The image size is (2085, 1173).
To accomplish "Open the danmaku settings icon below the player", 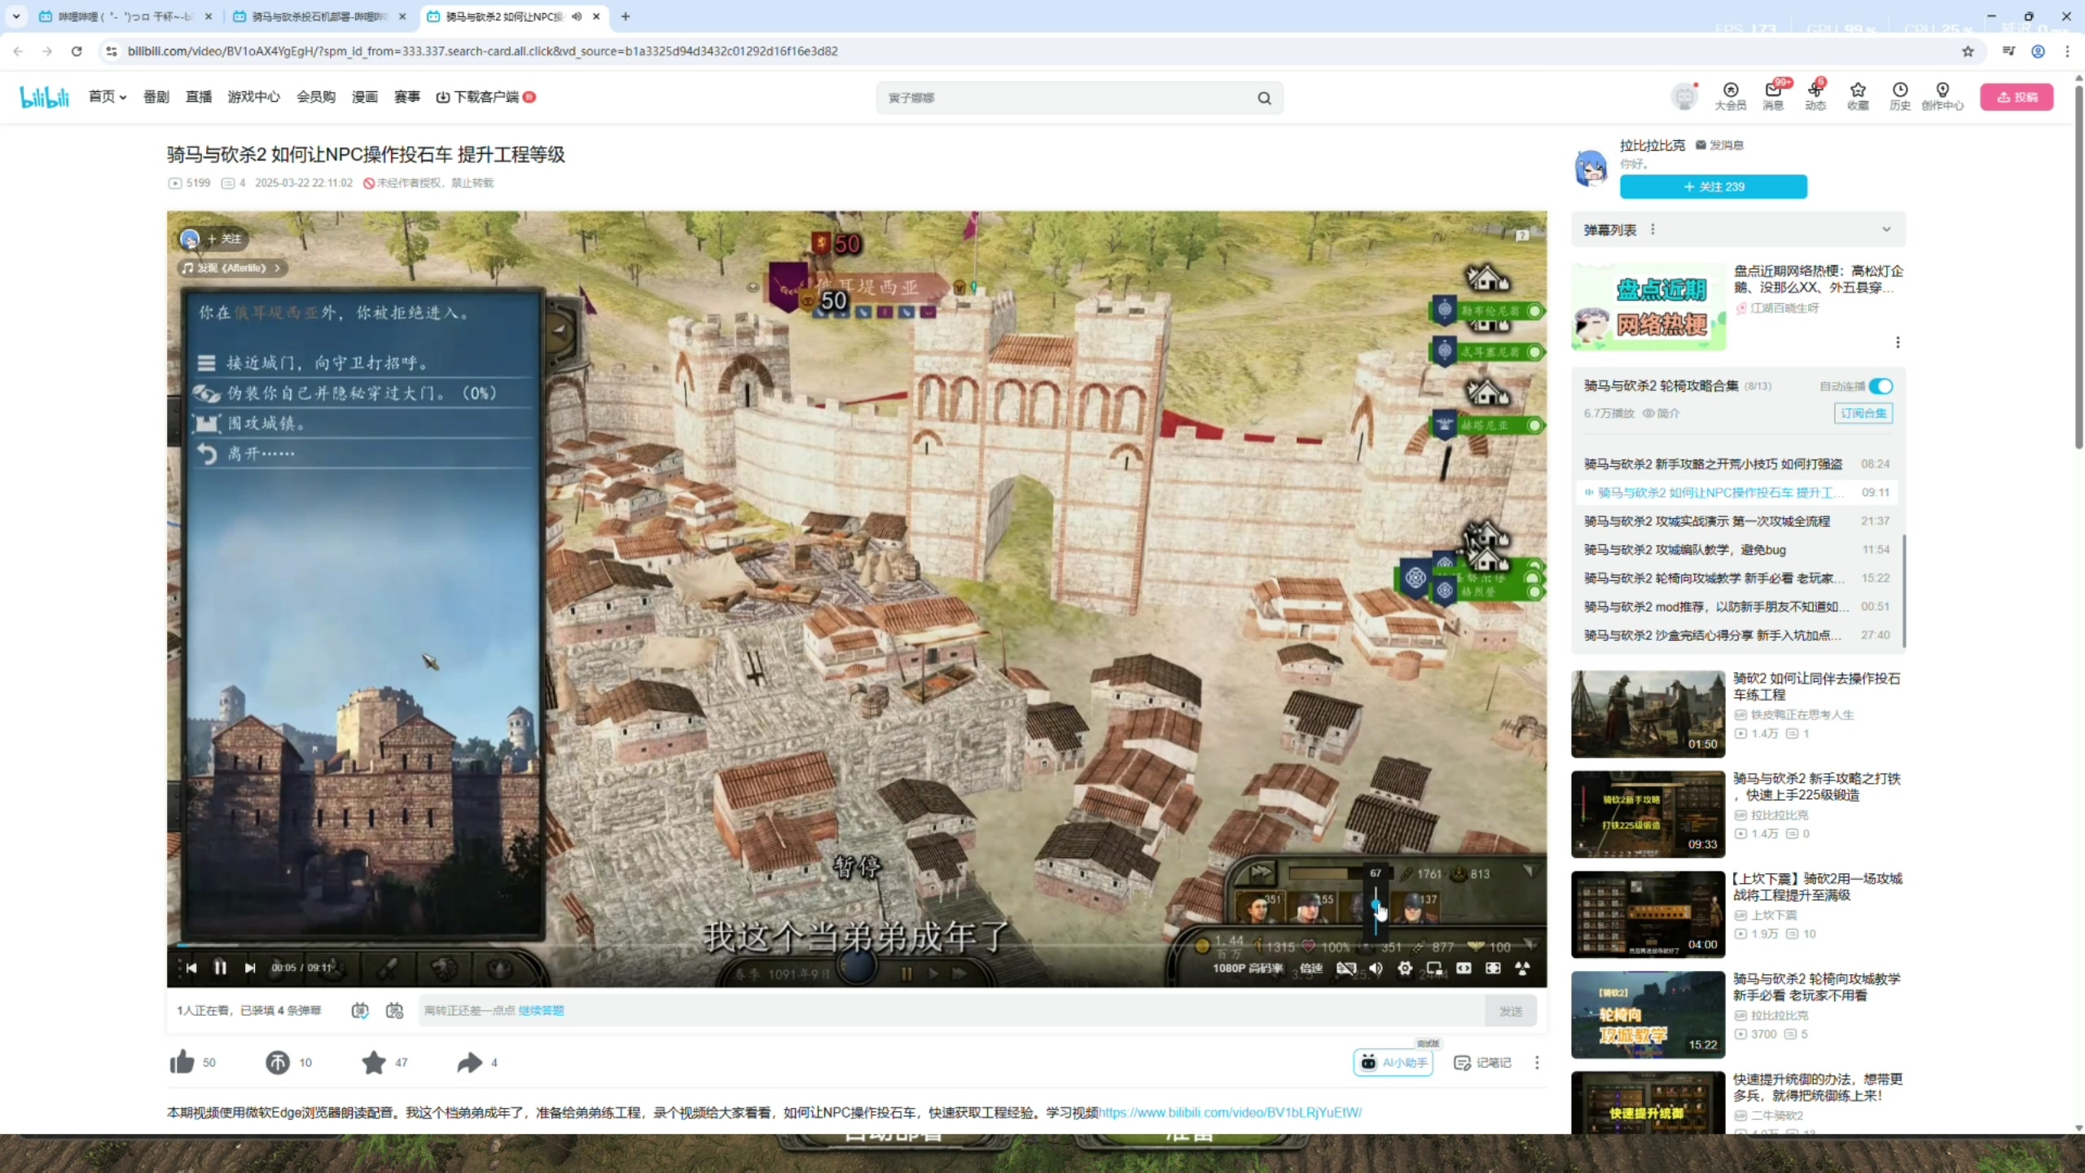I will 395,1010.
